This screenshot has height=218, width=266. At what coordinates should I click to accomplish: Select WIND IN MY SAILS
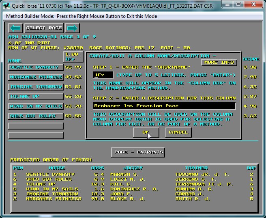(x=36, y=106)
